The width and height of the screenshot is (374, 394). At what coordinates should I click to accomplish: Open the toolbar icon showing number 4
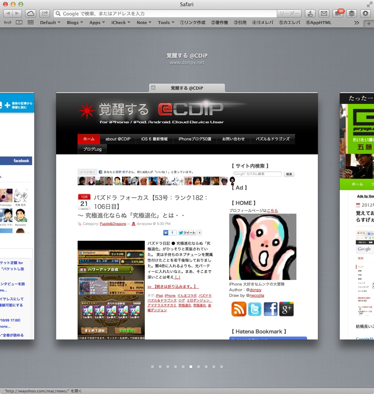pos(310,13)
